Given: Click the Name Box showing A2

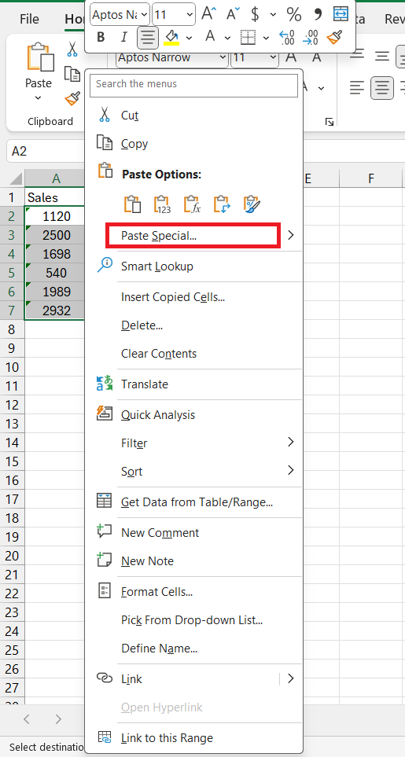Looking at the screenshot, I should click(46, 152).
